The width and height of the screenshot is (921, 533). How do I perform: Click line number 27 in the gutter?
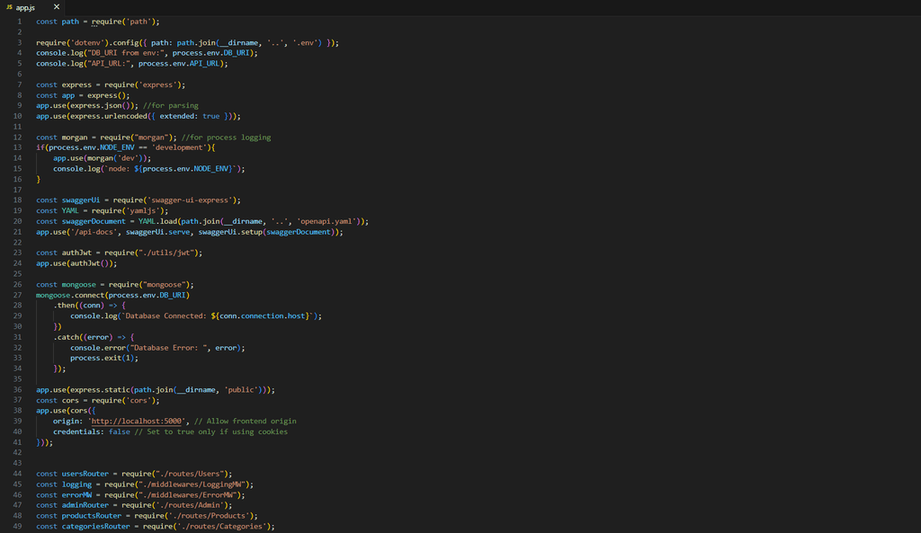[x=19, y=295]
